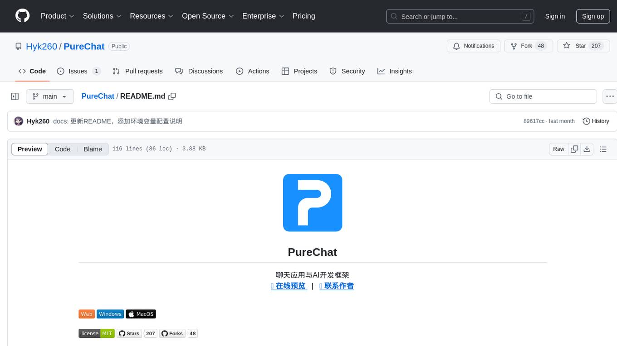Expand the Solutions menu
Image resolution: width=617 pixels, height=346 pixels.
(102, 16)
